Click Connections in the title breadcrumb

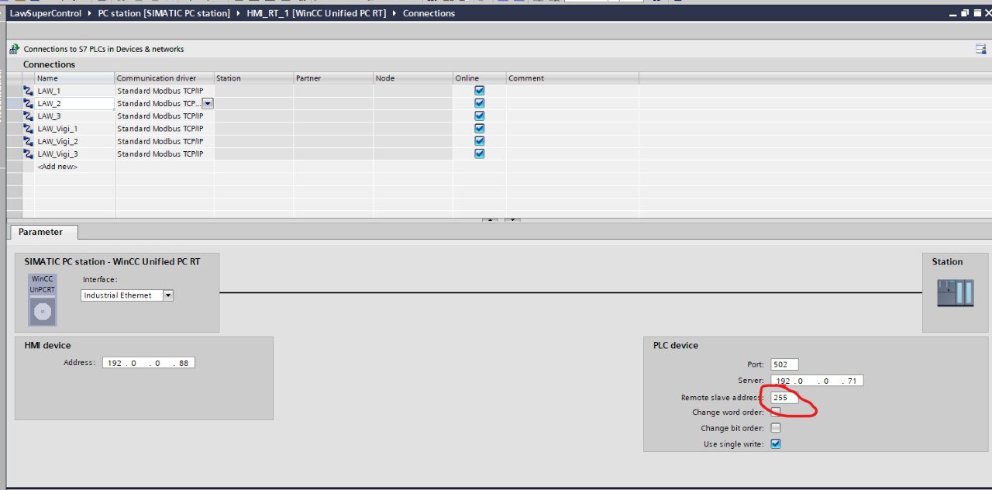[429, 13]
